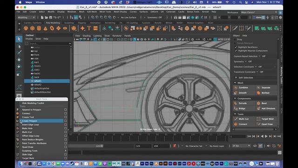Click the Separate button
Image resolution: width=298 pixels, height=168 pixels.
266,88
